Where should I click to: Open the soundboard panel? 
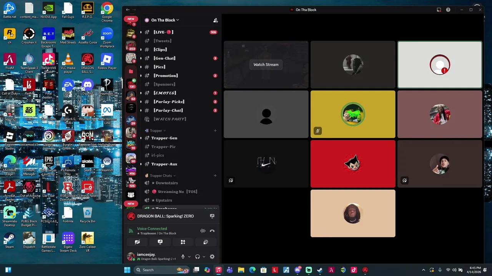pos(206,242)
